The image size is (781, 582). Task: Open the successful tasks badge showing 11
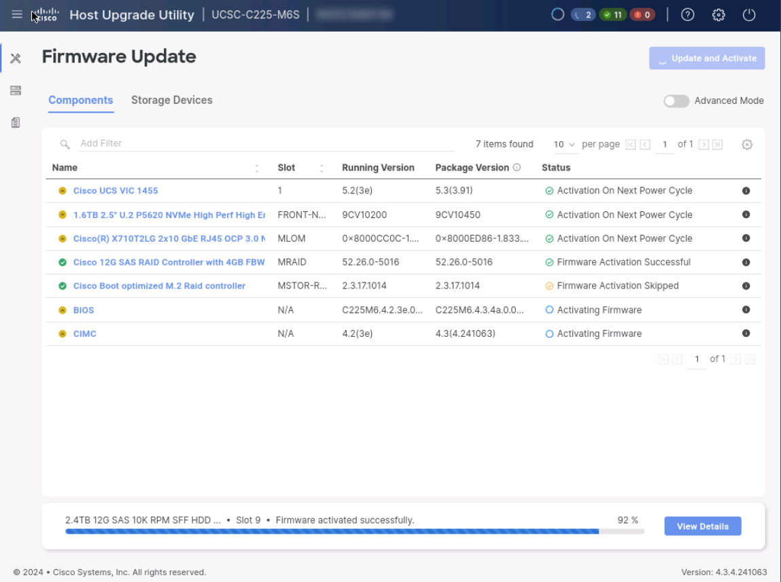pyautogui.click(x=612, y=14)
